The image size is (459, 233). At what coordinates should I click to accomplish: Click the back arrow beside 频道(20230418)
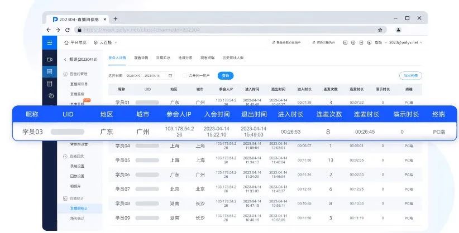click(65, 59)
